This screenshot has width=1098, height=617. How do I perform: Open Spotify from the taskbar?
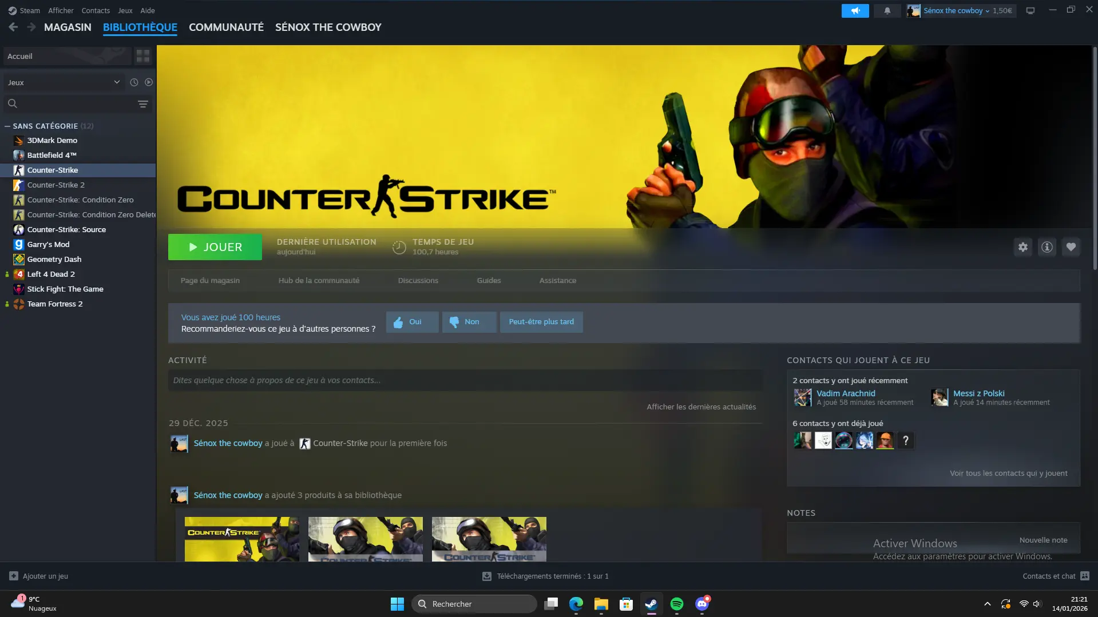tap(676, 604)
